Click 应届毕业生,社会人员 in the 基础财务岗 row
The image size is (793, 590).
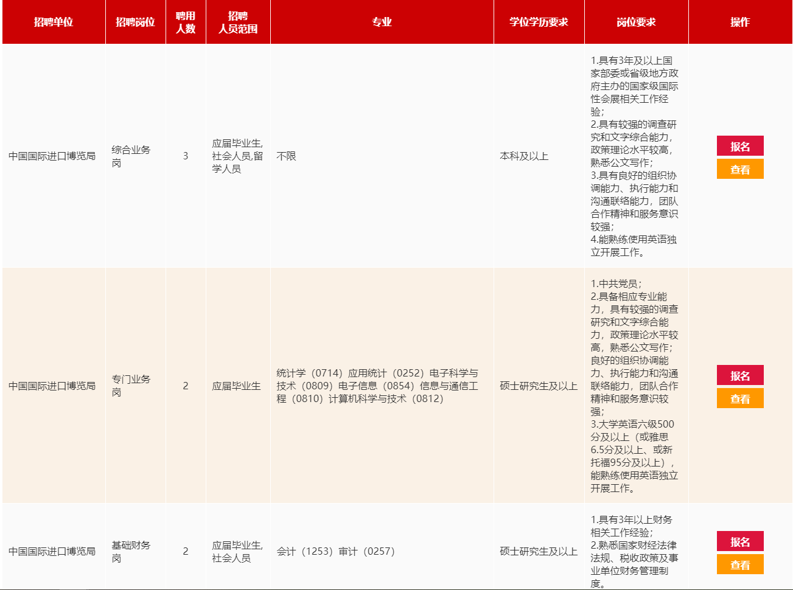tap(238, 552)
